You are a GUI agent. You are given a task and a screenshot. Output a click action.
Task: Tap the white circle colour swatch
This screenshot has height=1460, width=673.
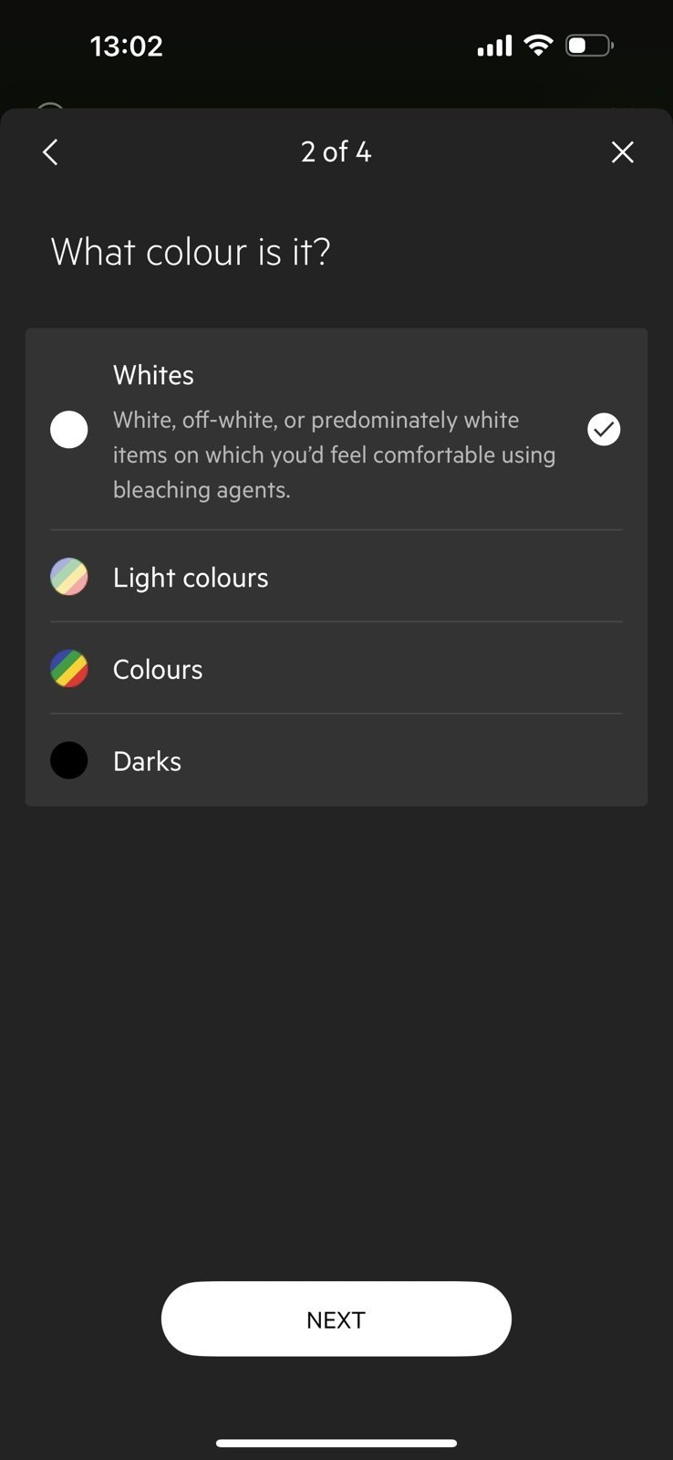pos(69,429)
